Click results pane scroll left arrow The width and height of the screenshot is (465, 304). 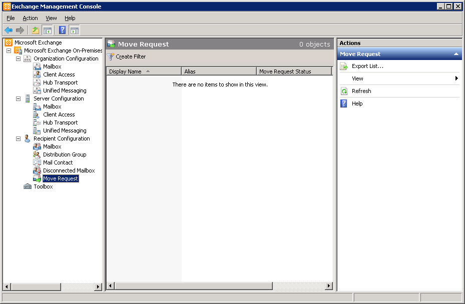(111, 286)
